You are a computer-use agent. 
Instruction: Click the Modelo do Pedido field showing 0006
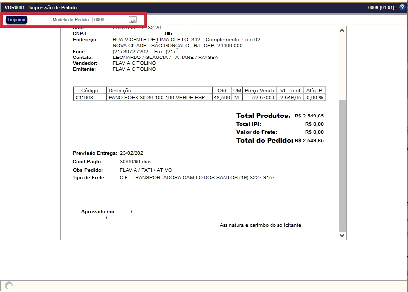click(110, 20)
